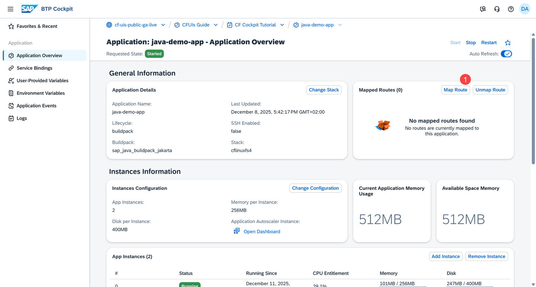The height and width of the screenshot is (287, 536).
Task: Click Unmap Route button
Action: pos(490,90)
